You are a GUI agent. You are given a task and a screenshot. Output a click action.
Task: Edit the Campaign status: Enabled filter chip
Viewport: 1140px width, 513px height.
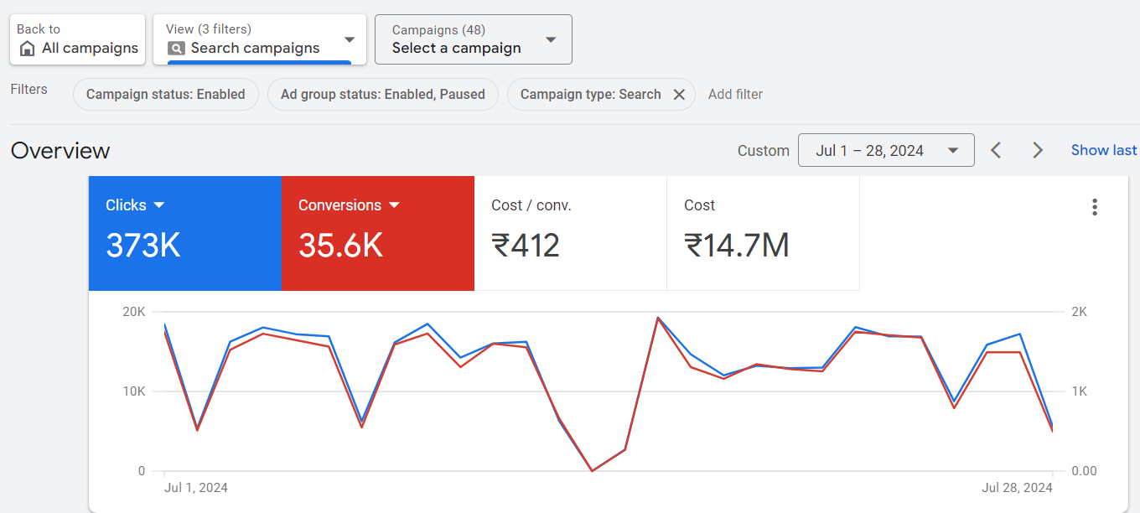click(x=165, y=95)
